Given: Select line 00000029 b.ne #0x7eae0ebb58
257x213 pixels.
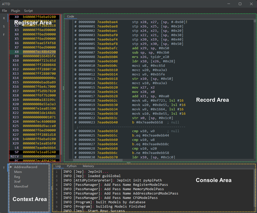Looking at the screenshot, I should (122, 153).
